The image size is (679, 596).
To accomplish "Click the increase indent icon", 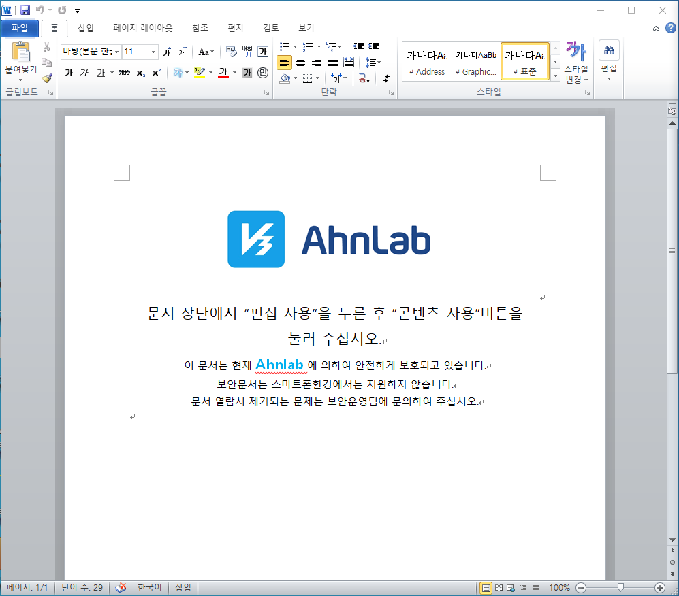I will (x=373, y=47).
